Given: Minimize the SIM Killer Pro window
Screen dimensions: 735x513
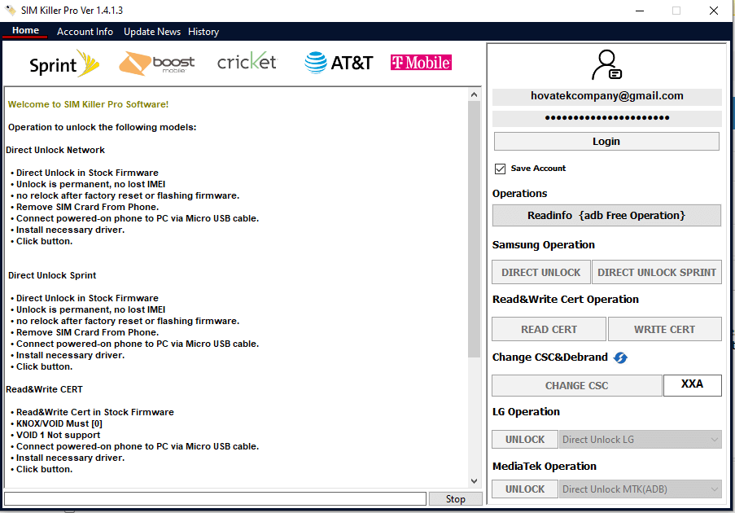Looking at the screenshot, I should pyautogui.click(x=640, y=11).
